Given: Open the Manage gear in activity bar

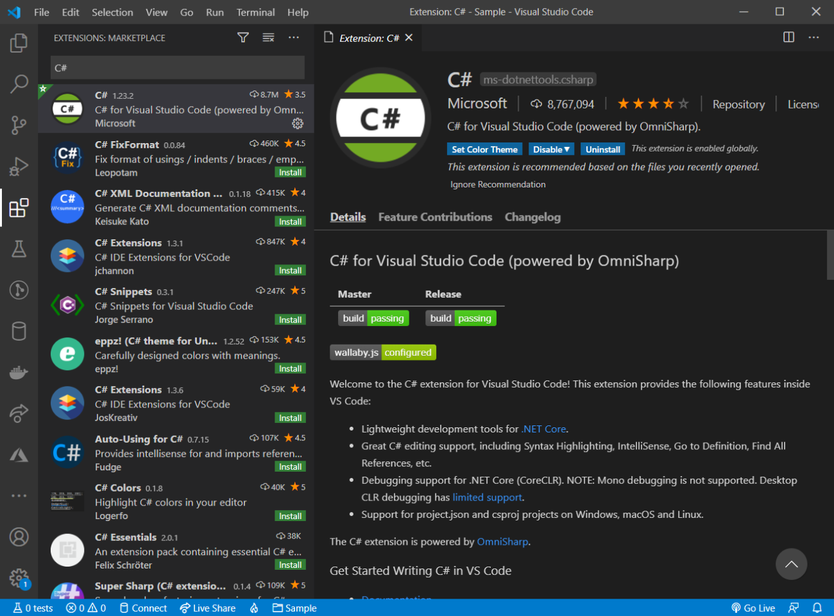Looking at the screenshot, I should coord(19,578).
